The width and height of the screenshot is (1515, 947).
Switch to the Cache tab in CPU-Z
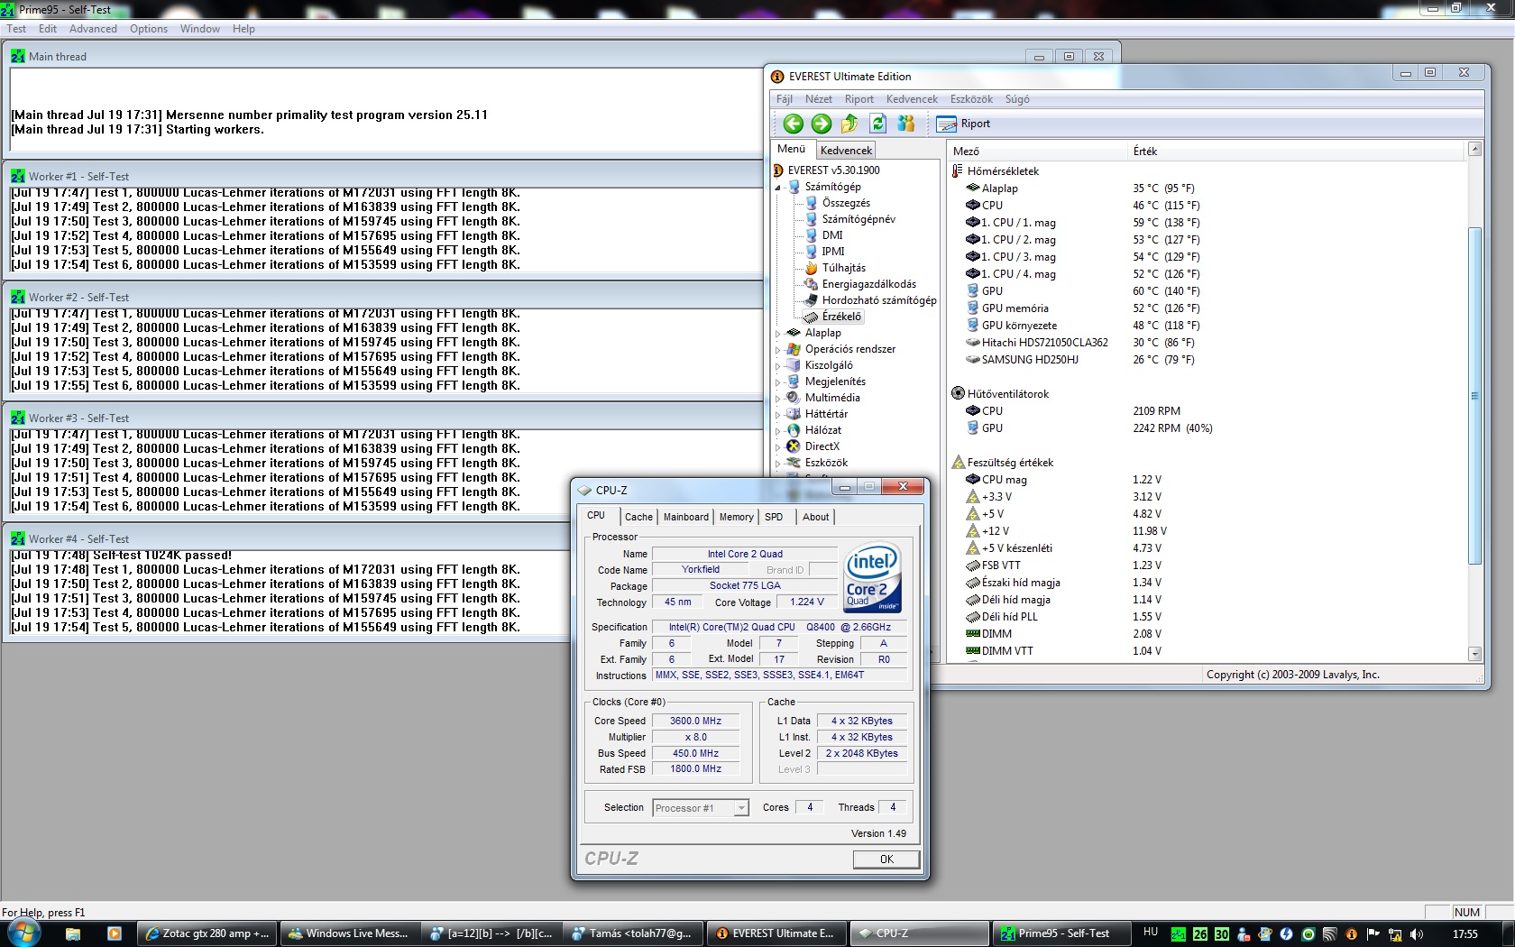[638, 517]
